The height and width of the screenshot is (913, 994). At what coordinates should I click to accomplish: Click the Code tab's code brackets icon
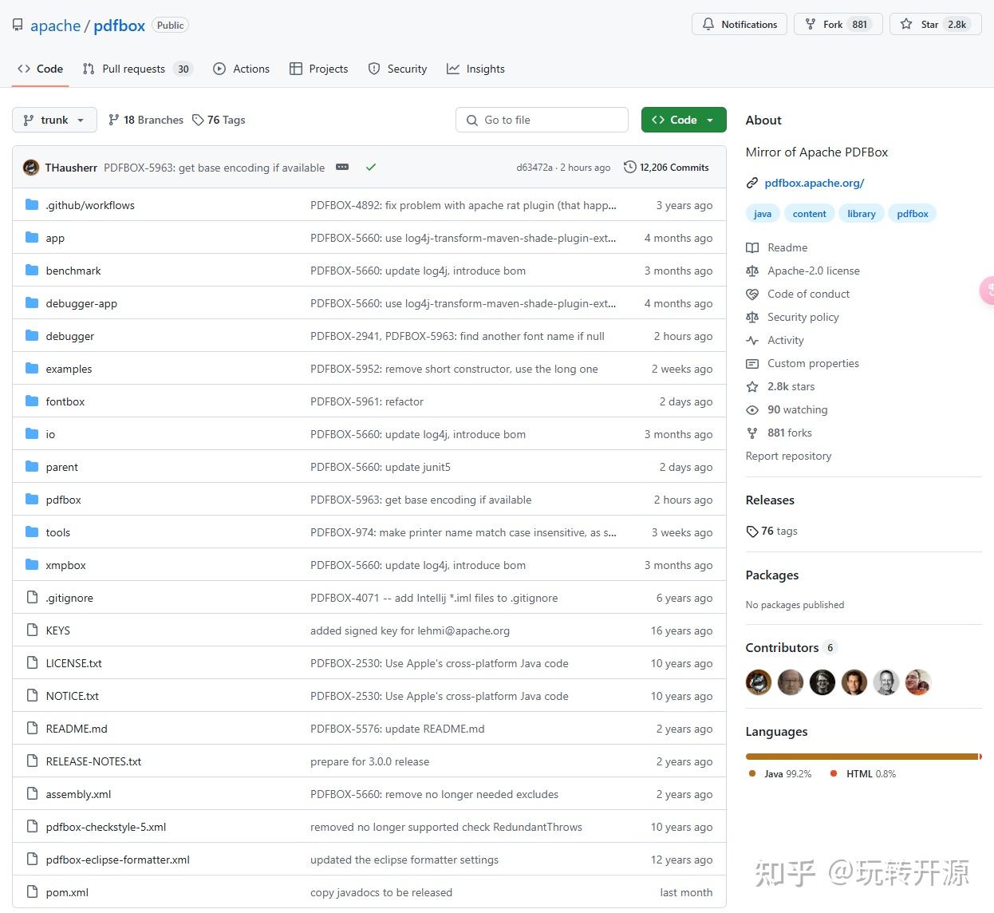point(25,69)
